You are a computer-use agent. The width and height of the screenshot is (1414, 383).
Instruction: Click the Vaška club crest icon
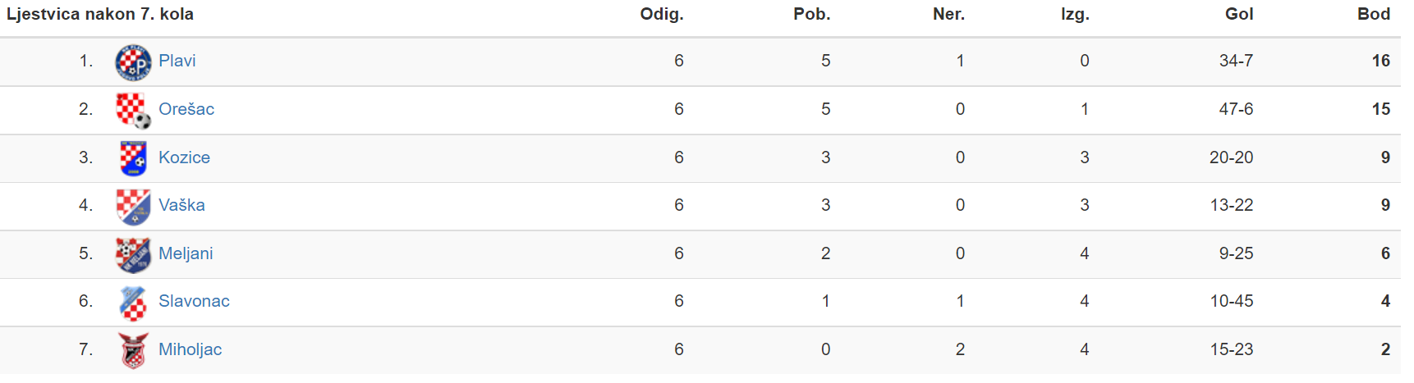coord(133,207)
